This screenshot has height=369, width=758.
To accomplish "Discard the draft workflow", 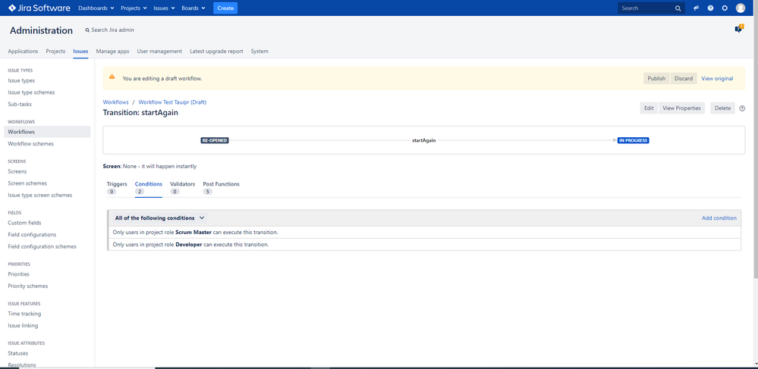I will pyautogui.click(x=684, y=79).
